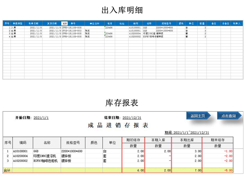246x184 pixels.
Task: Click the 规格型号 header in the 库存报表
Action: [x=73, y=143]
